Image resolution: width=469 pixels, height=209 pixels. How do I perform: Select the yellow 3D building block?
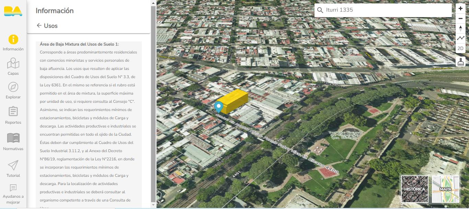(x=233, y=101)
